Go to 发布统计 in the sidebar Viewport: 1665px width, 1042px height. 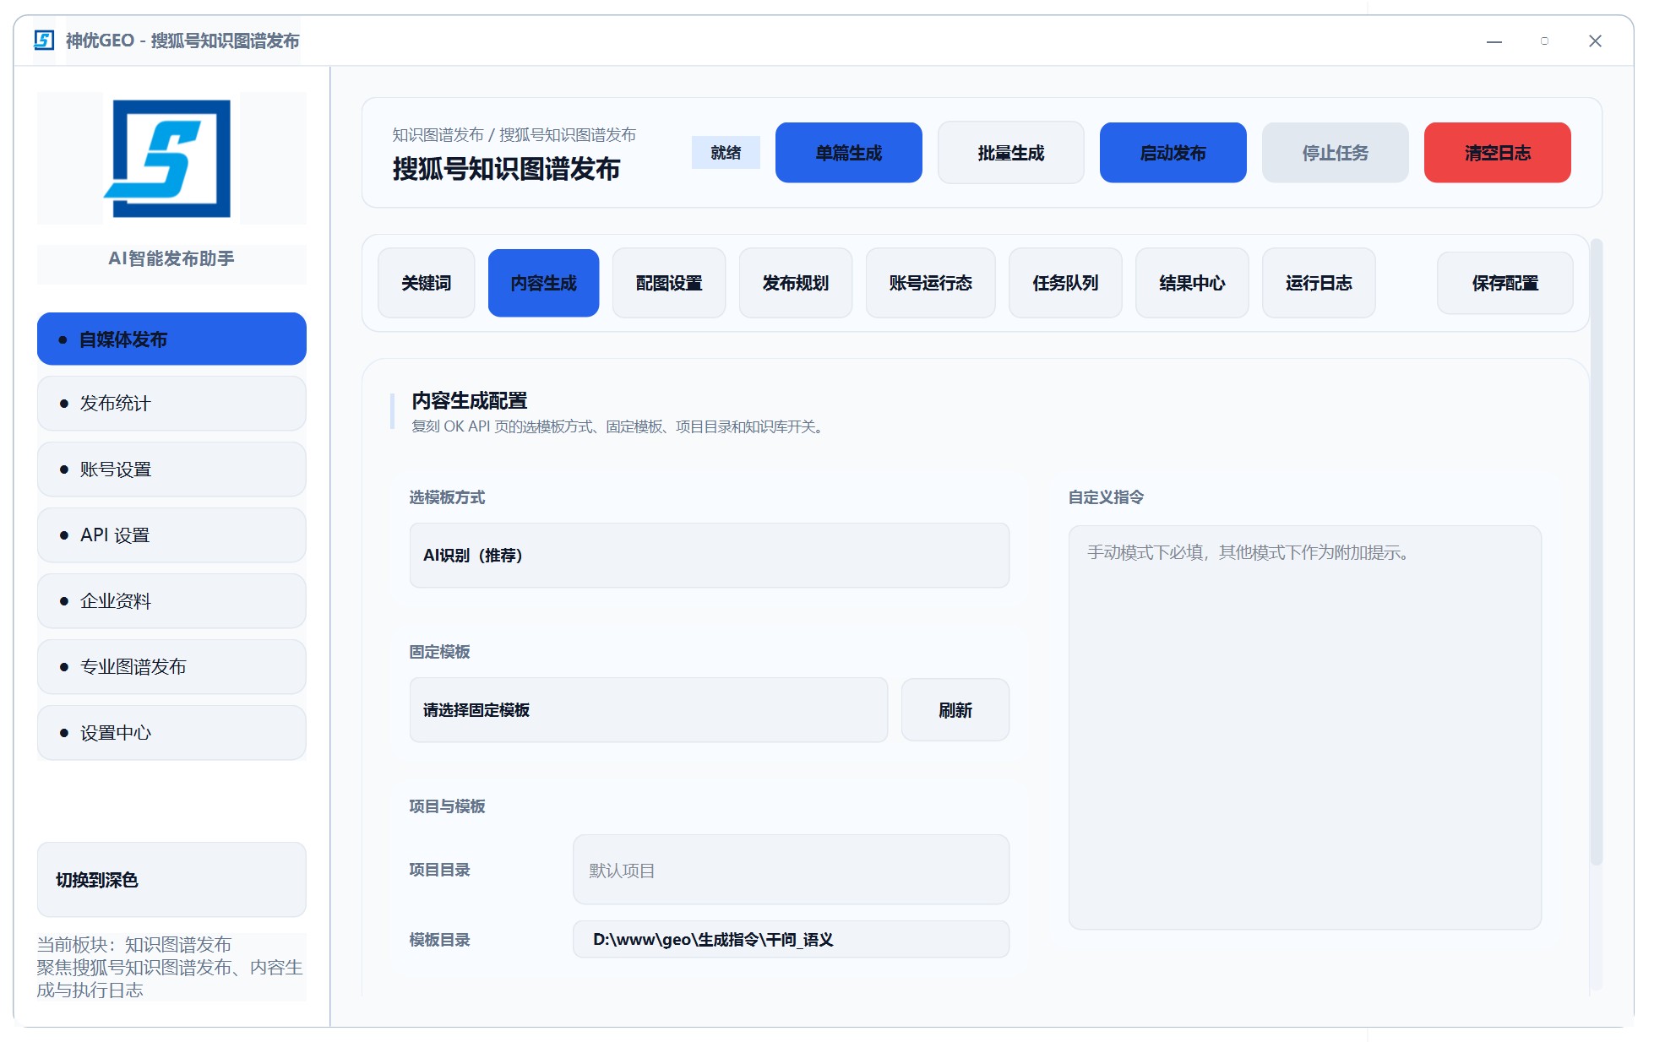(x=171, y=403)
